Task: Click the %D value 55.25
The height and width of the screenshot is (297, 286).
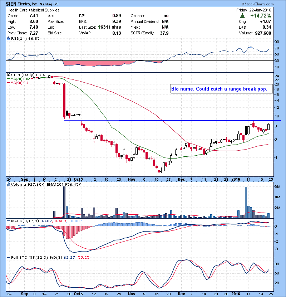Action: (83, 257)
